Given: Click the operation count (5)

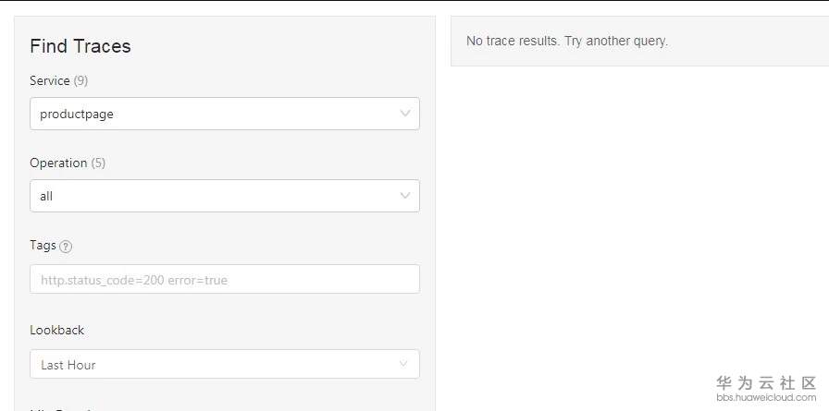Looking at the screenshot, I should 98,163.
